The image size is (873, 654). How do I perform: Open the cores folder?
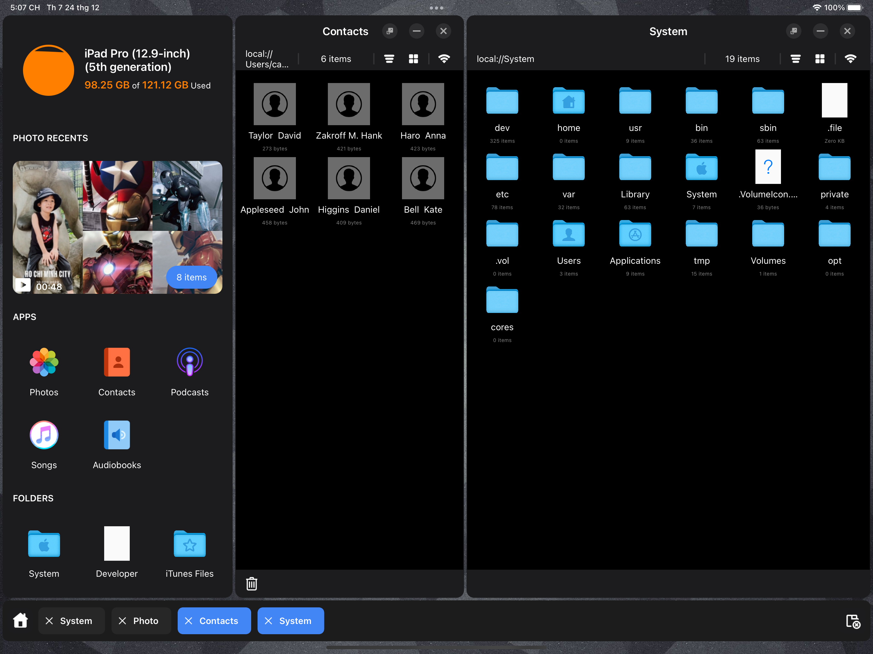pos(502,300)
